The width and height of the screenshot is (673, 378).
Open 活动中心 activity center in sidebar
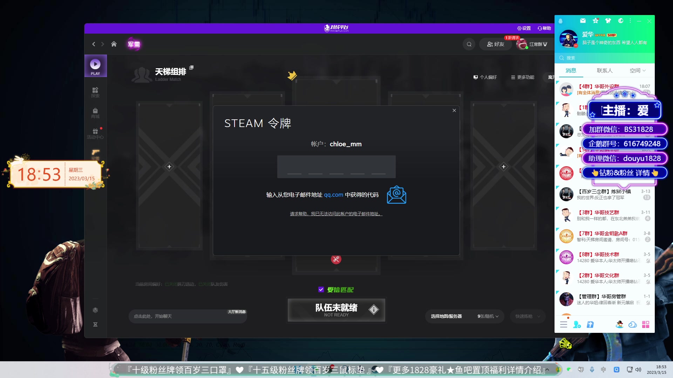pyautogui.click(x=95, y=134)
